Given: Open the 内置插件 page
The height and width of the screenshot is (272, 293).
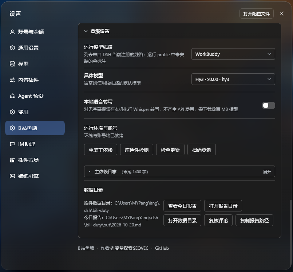Looking at the screenshot, I should [35, 80].
